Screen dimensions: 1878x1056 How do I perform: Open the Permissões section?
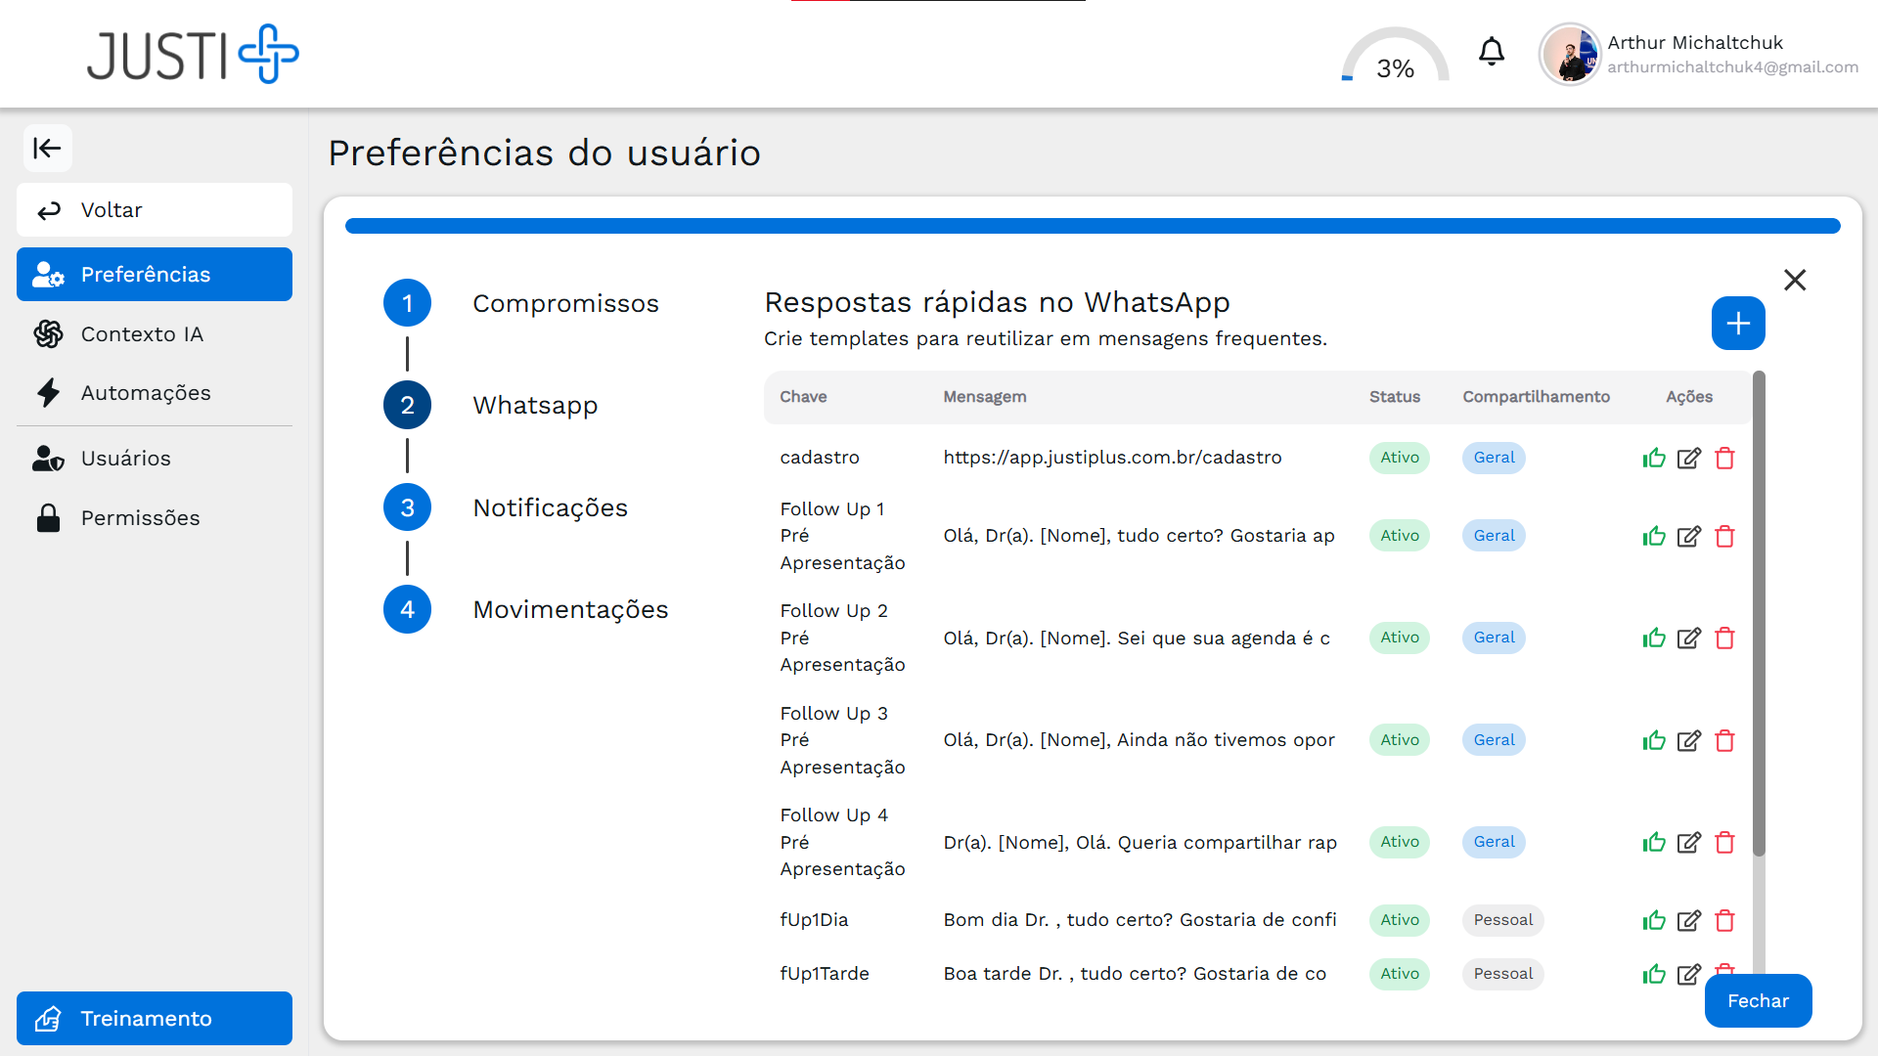pyautogui.click(x=140, y=517)
